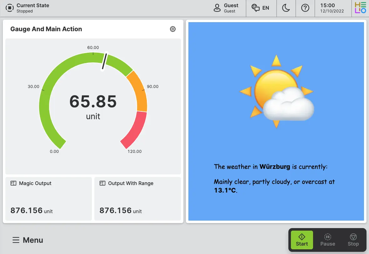369x254 pixels.
Task: Toggle dark mode with the moon icon
Action: [286, 8]
